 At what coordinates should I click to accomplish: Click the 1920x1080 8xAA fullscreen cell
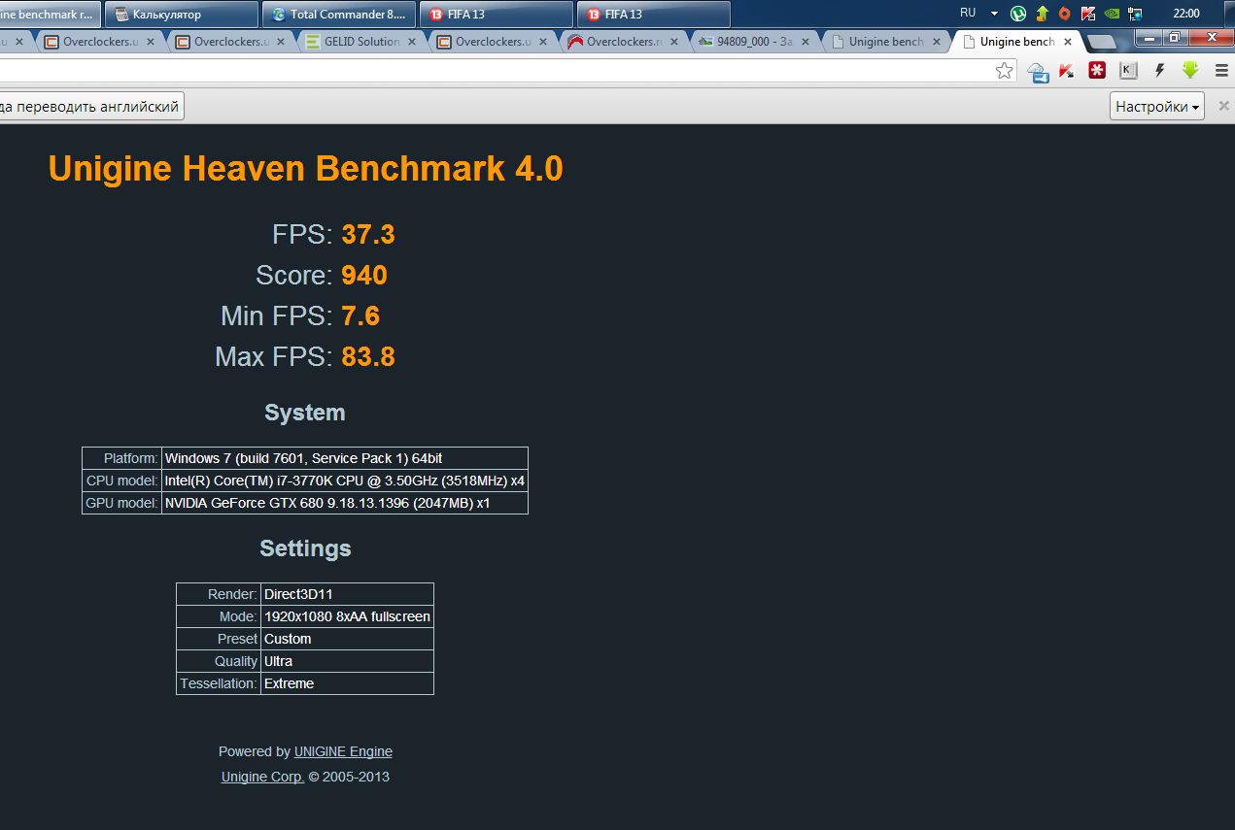348,616
